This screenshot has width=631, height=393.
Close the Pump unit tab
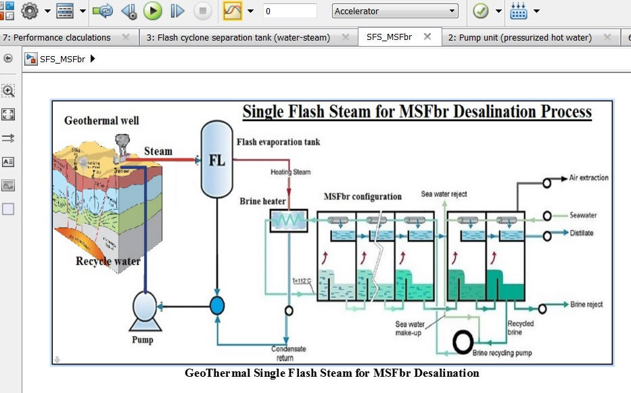[607, 37]
